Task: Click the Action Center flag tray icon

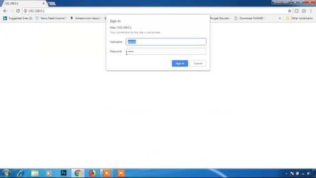Action: 292,174
